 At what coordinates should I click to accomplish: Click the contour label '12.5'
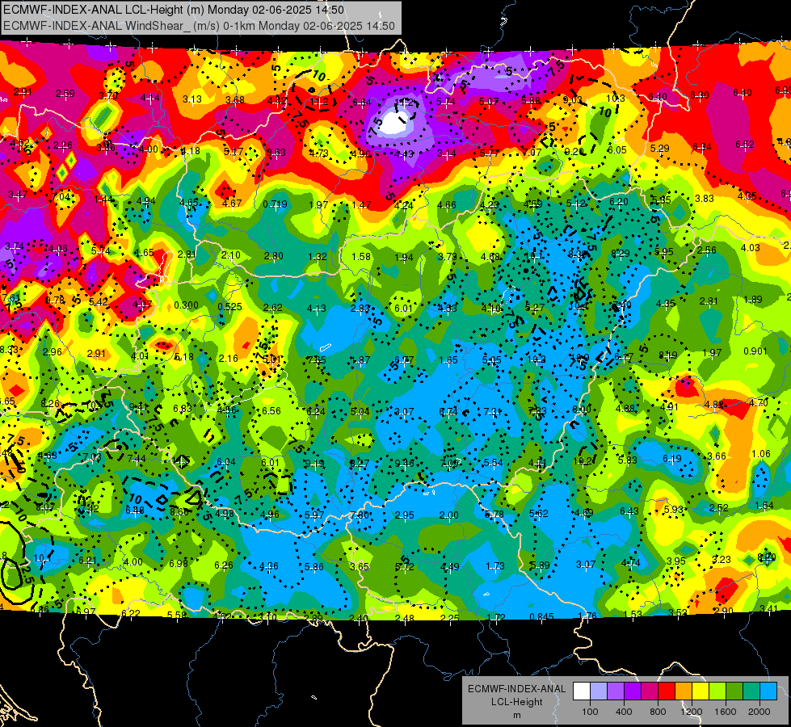pyautogui.click(x=27, y=574)
